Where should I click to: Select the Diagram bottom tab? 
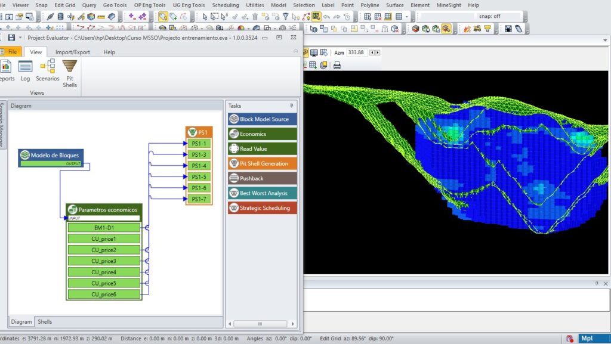(21, 322)
